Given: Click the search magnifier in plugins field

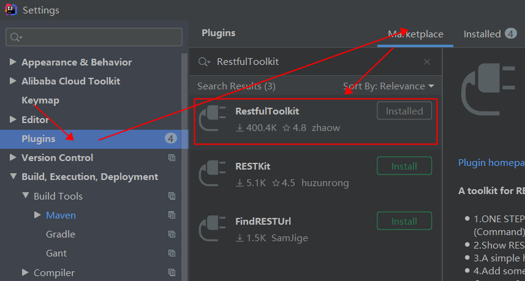Looking at the screenshot, I should (204, 62).
